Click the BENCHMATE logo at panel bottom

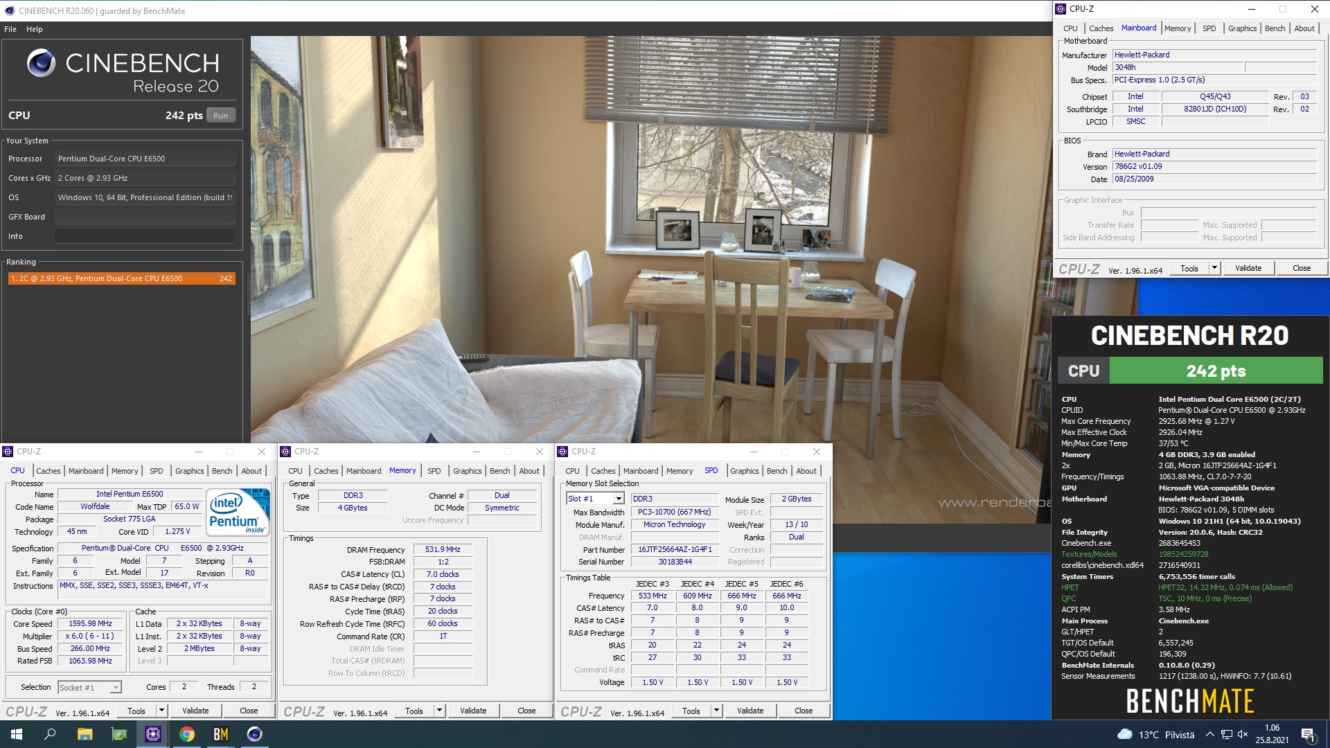click(1190, 701)
